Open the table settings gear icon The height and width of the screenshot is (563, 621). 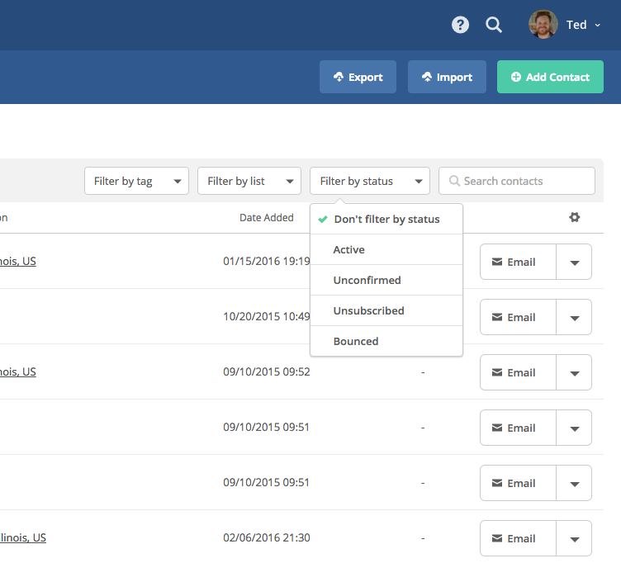click(x=575, y=218)
